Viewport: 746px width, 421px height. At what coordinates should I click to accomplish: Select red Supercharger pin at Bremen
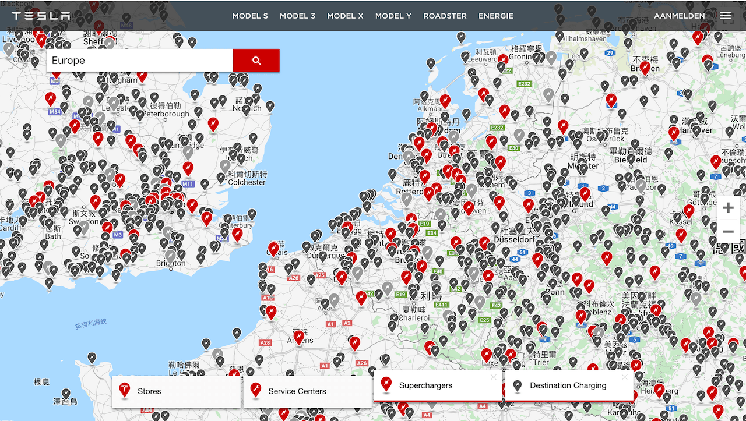click(x=645, y=68)
